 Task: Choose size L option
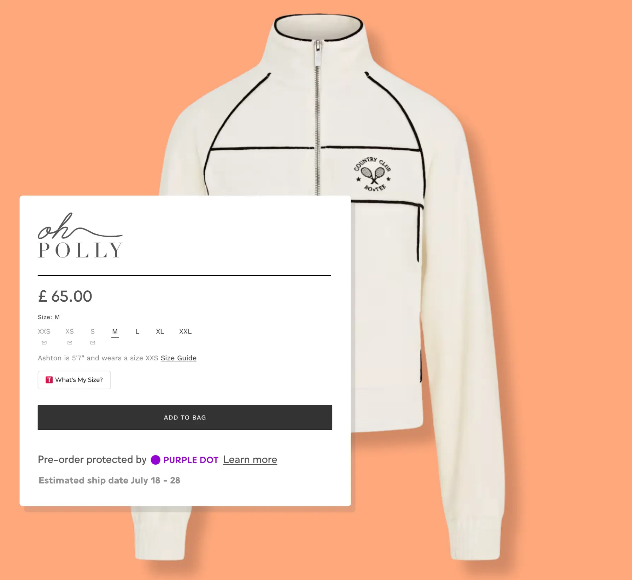(137, 331)
